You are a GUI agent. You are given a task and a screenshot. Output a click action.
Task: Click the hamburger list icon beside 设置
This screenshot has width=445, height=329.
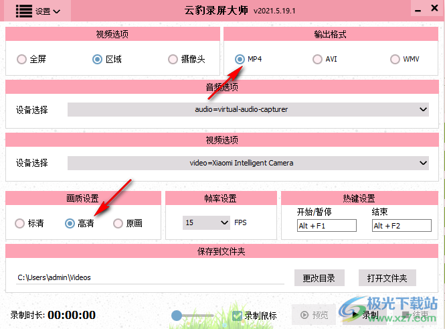(x=24, y=11)
